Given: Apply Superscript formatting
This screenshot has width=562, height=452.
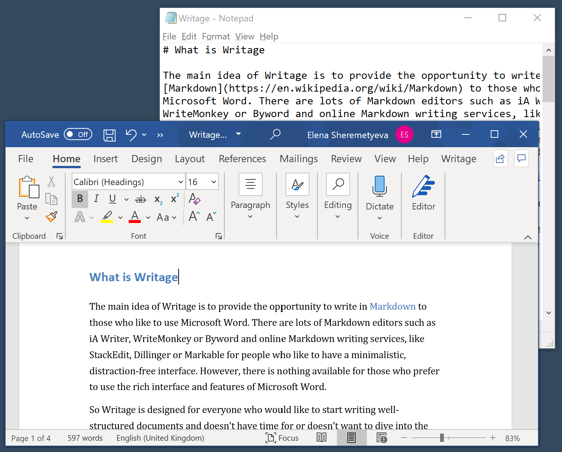Looking at the screenshot, I should [175, 199].
